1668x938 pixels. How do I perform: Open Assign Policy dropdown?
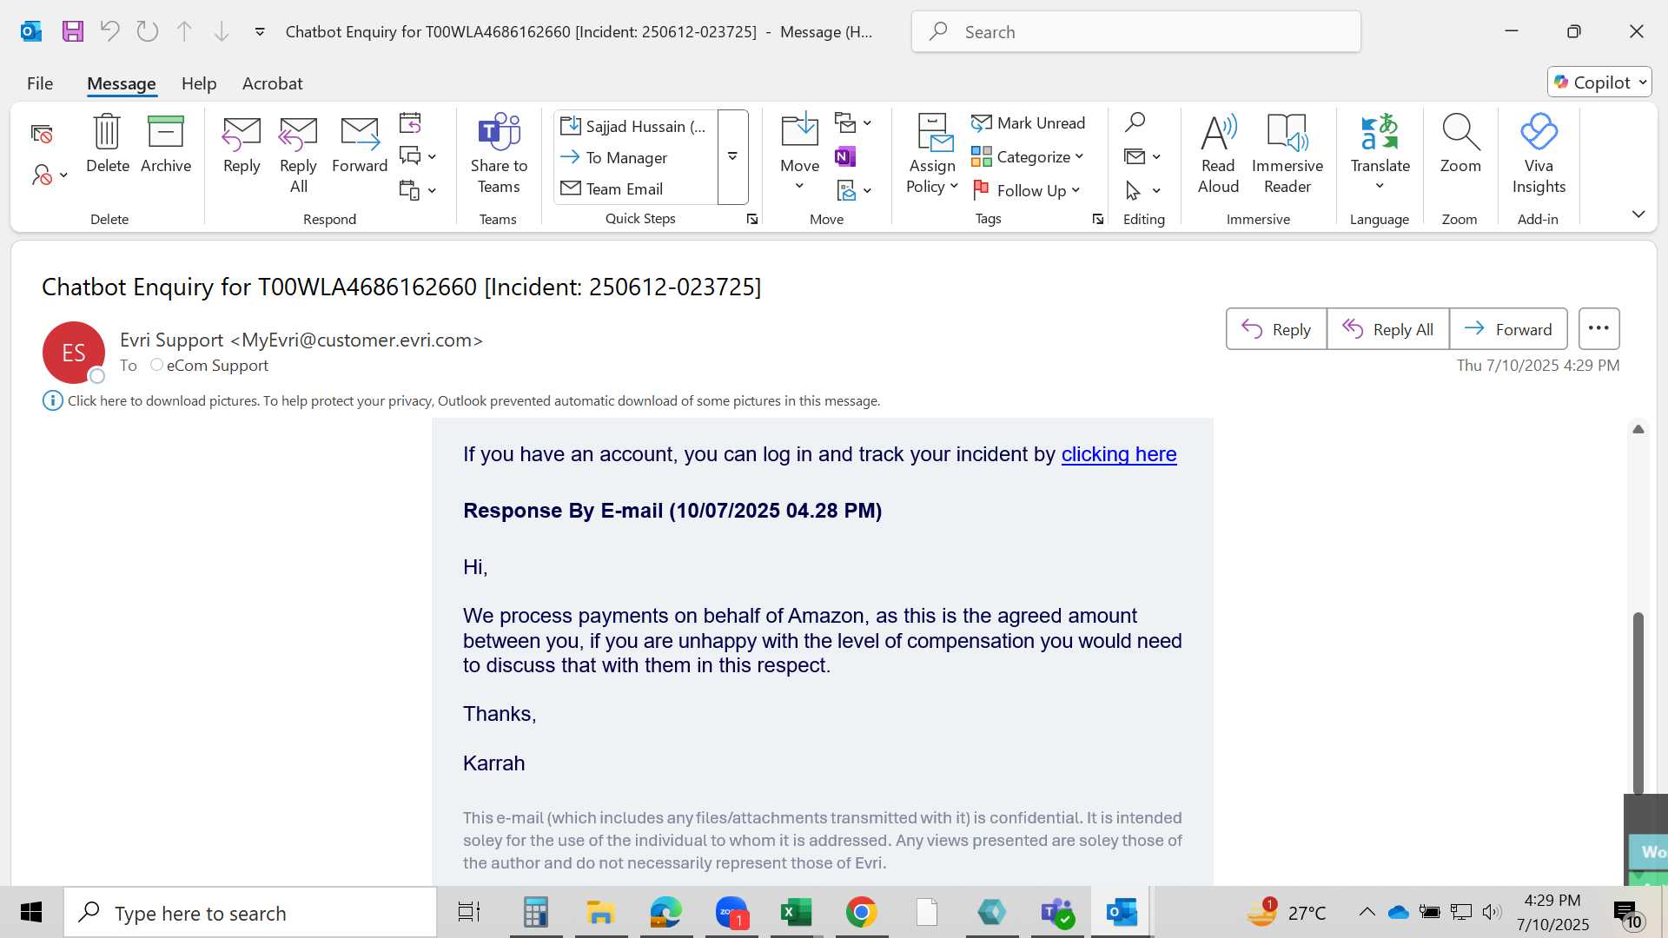932,155
